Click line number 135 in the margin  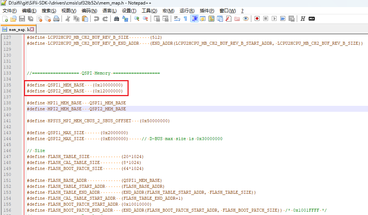click(x=7, y=85)
